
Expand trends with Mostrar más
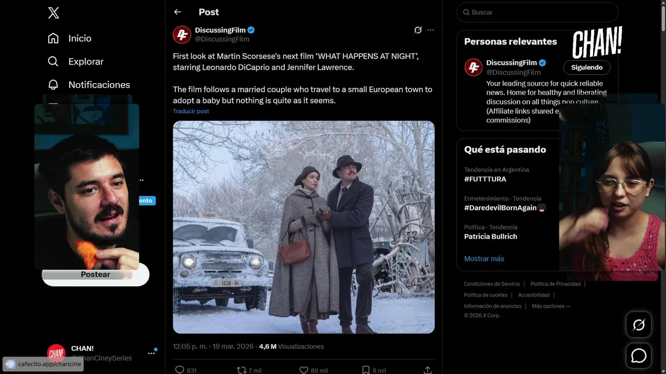tap(484, 259)
